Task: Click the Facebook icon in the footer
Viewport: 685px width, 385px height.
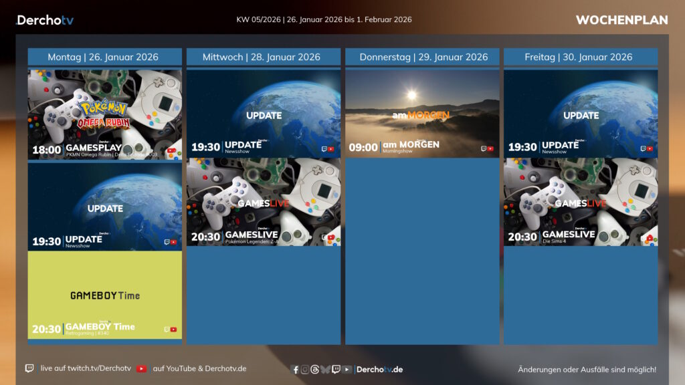Action: click(x=296, y=370)
